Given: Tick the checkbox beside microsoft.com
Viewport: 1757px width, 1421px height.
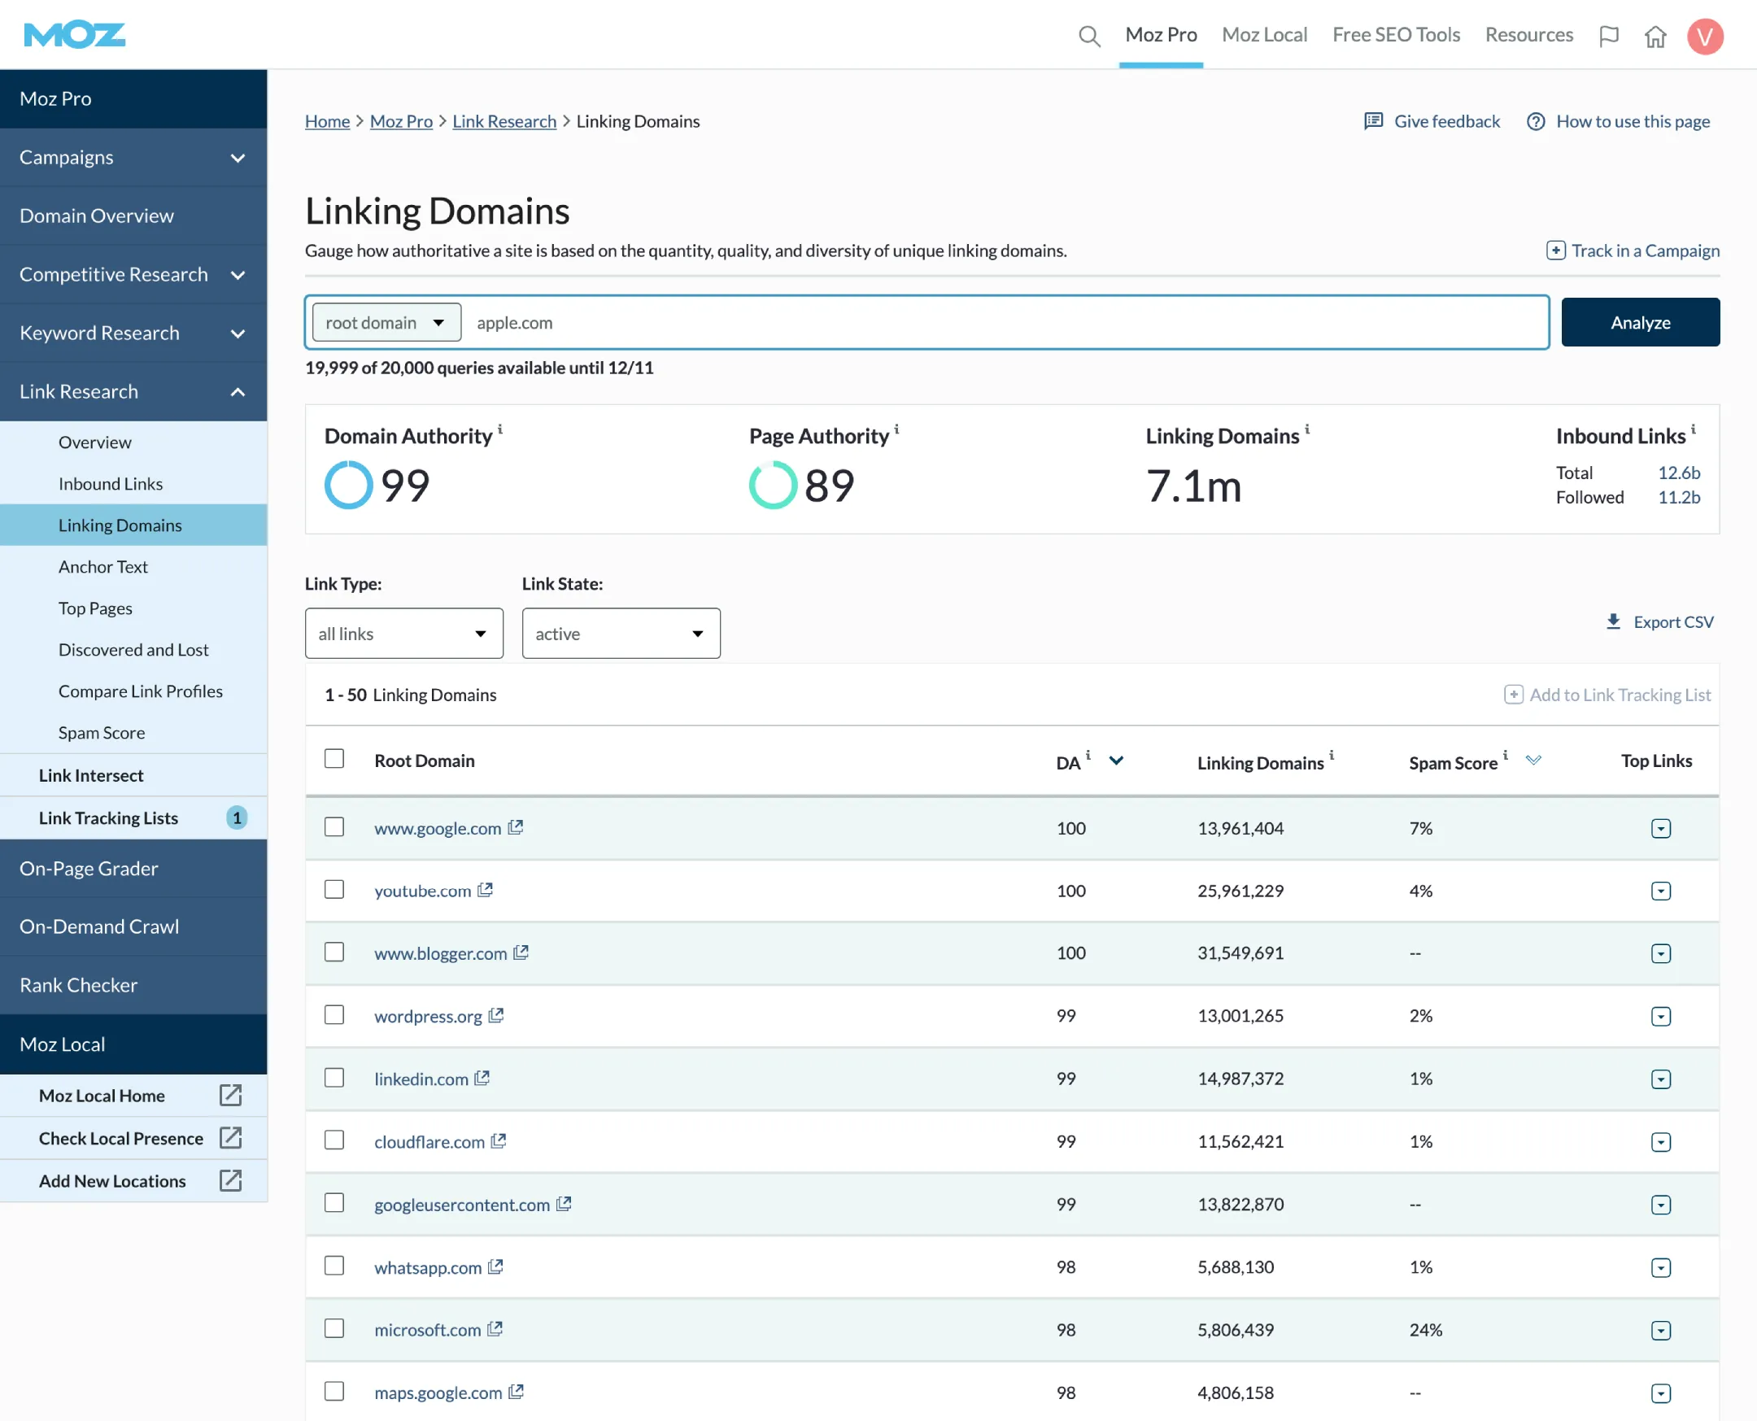Looking at the screenshot, I should click(334, 1328).
